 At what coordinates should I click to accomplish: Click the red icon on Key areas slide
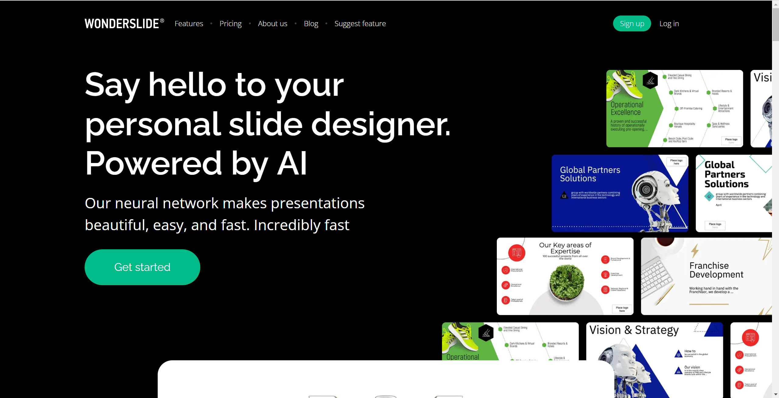517,253
